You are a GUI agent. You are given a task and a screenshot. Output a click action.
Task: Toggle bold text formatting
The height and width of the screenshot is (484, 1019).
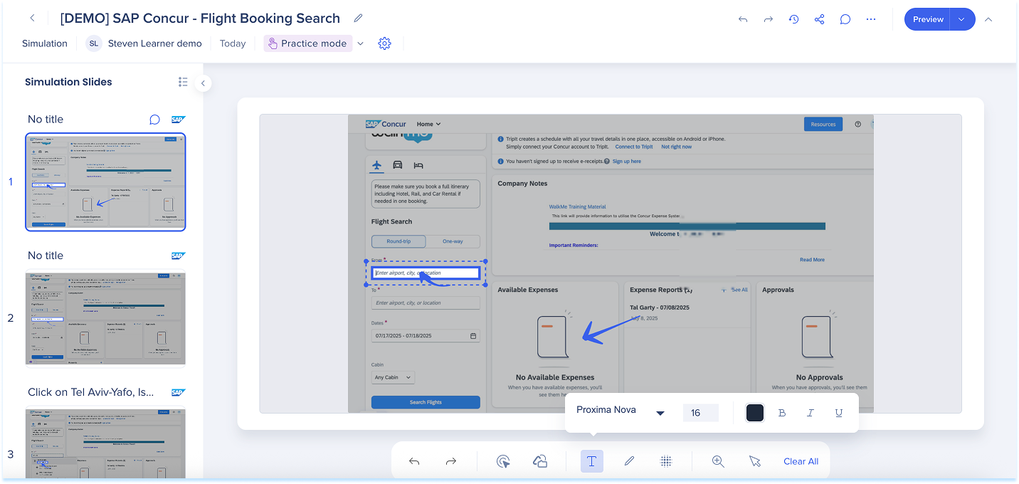pyautogui.click(x=782, y=413)
